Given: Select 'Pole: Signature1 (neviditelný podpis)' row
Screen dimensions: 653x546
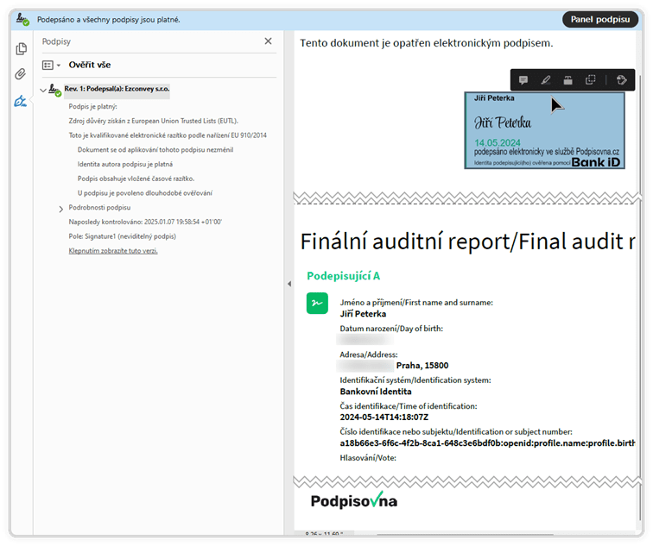Looking at the screenshot, I should pyautogui.click(x=122, y=236).
